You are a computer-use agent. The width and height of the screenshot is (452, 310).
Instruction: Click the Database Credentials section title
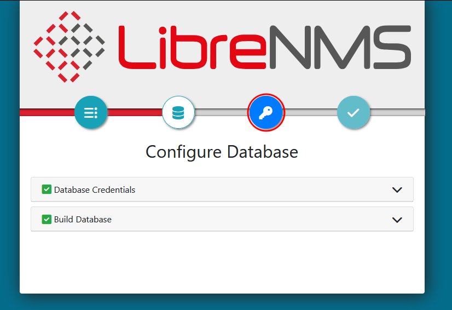(x=95, y=190)
